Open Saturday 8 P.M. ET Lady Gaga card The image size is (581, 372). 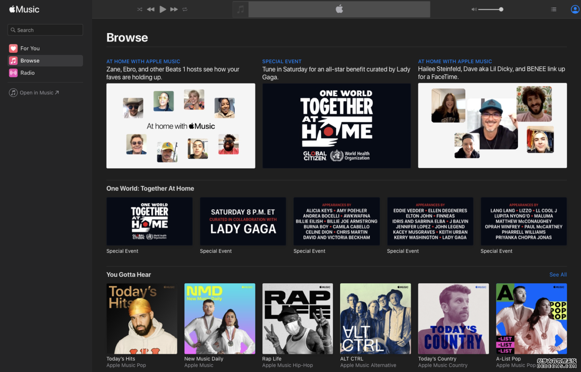pyautogui.click(x=243, y=221)
